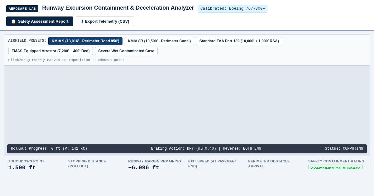This screenshot has width=374, height=196.
Task: Click the canvas reposition hint text
Action: tap(66, 60)
